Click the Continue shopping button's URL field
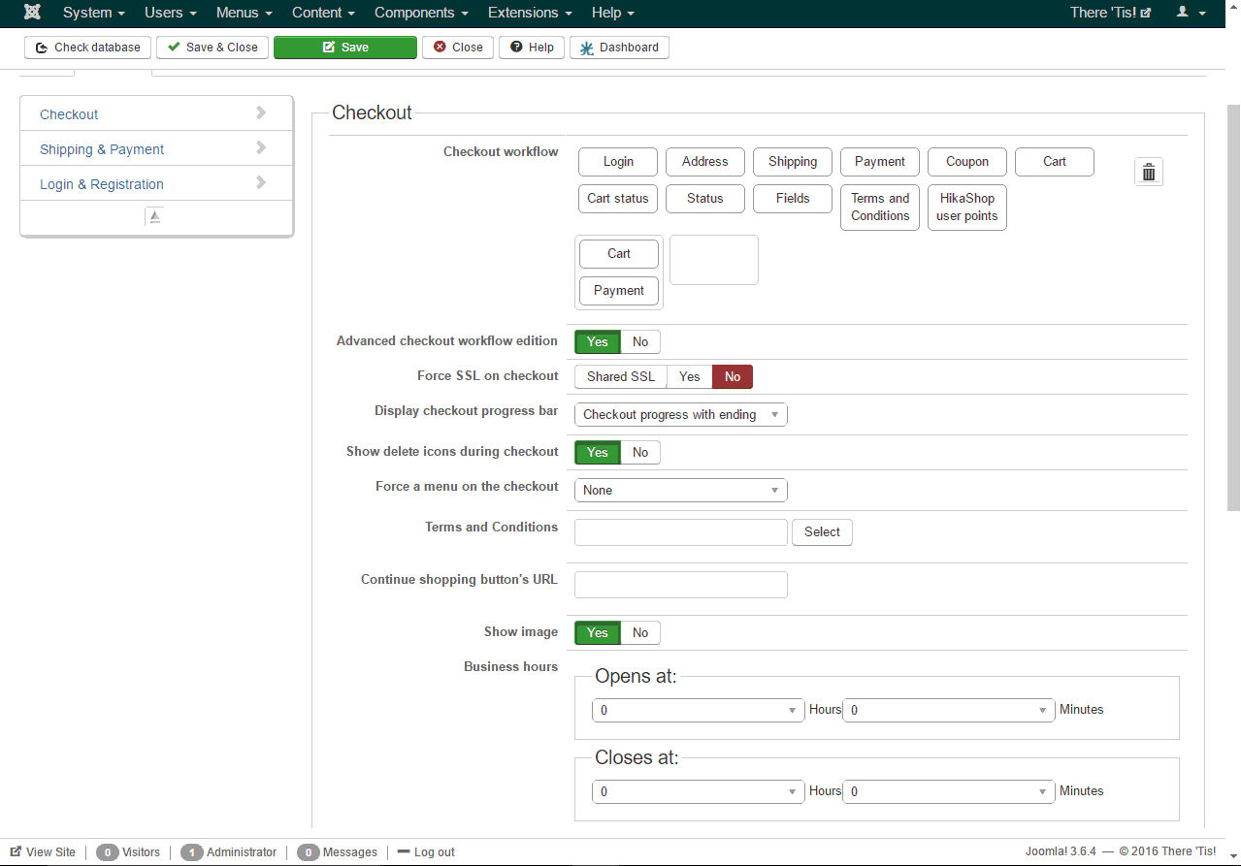 pos(681,584)
